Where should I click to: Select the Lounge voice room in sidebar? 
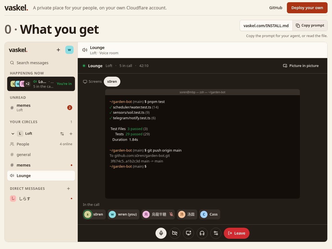tap(41, 176)
